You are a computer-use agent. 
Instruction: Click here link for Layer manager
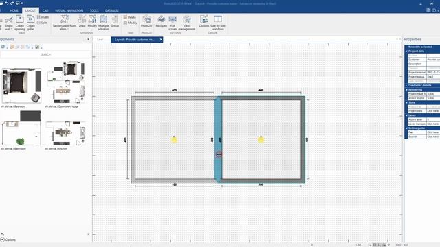433,123
